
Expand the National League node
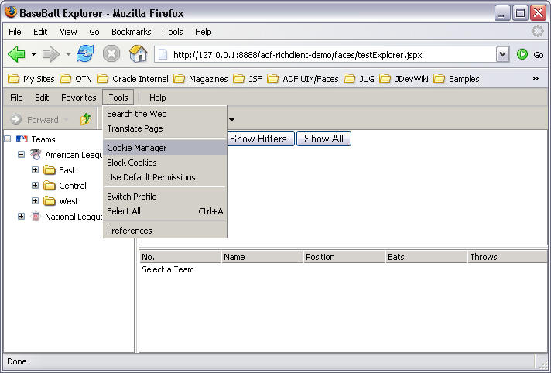21,217
